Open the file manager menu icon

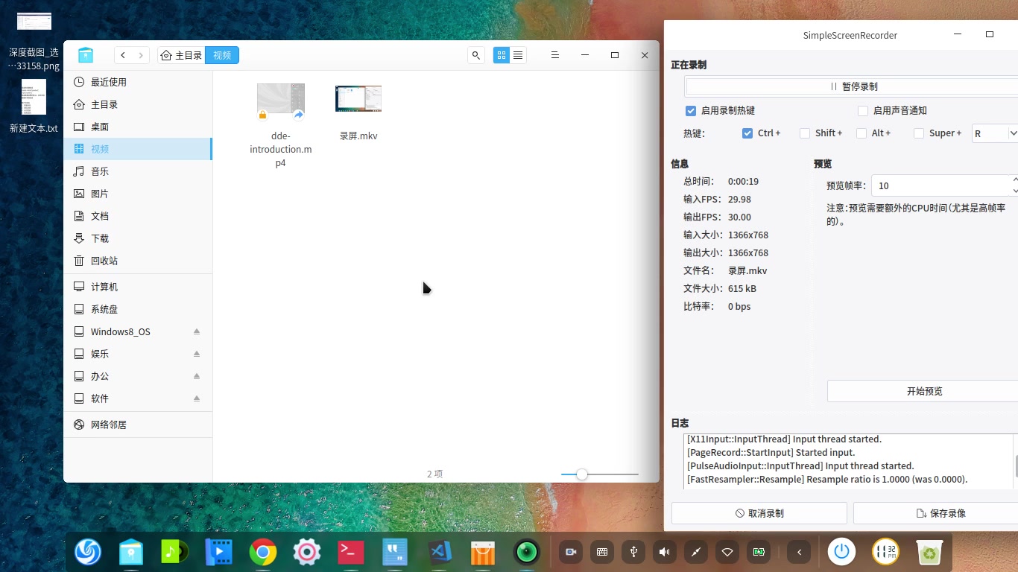point(554,55)
